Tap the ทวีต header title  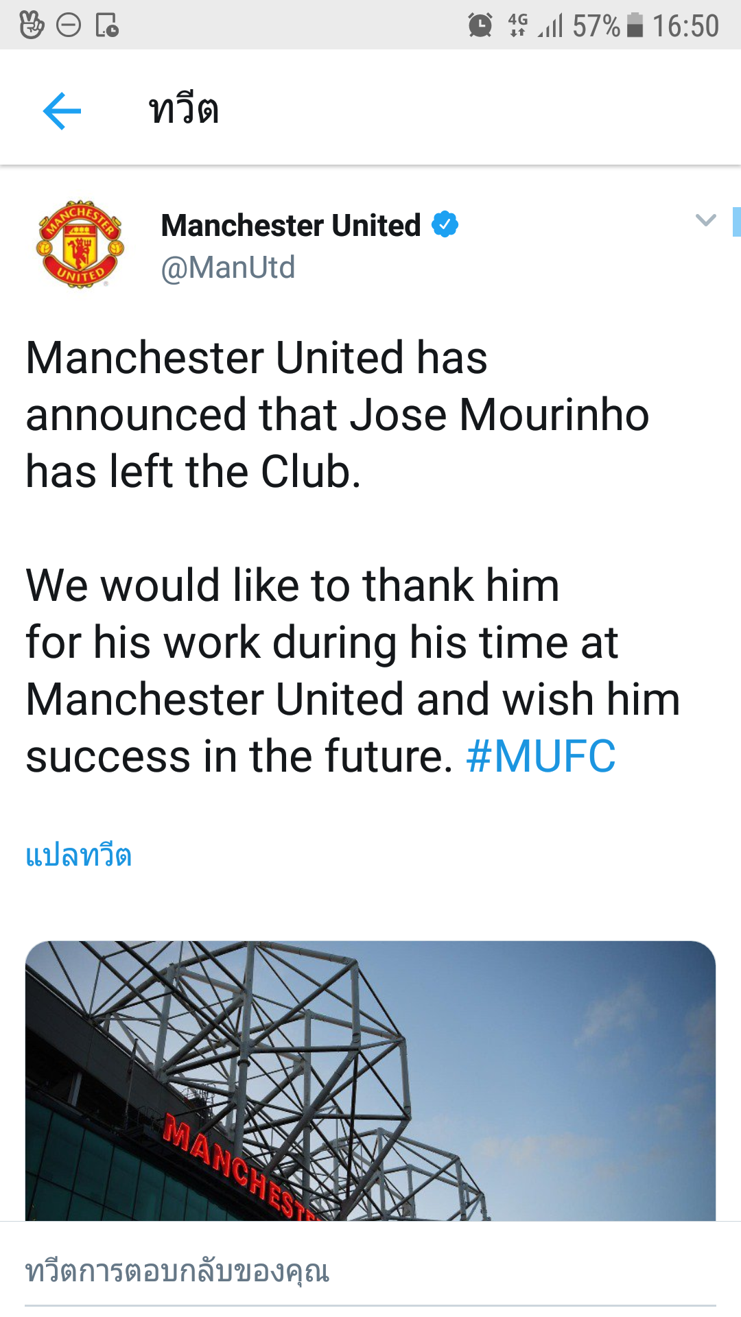[184, 110]
